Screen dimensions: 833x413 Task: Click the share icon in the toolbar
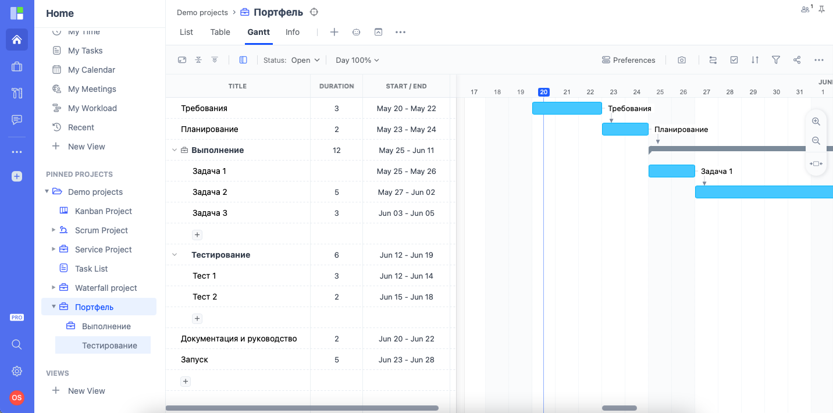pyautogui.click(x=797, y=60)
